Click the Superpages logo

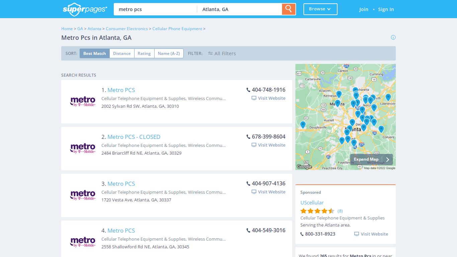coord(85,9)
